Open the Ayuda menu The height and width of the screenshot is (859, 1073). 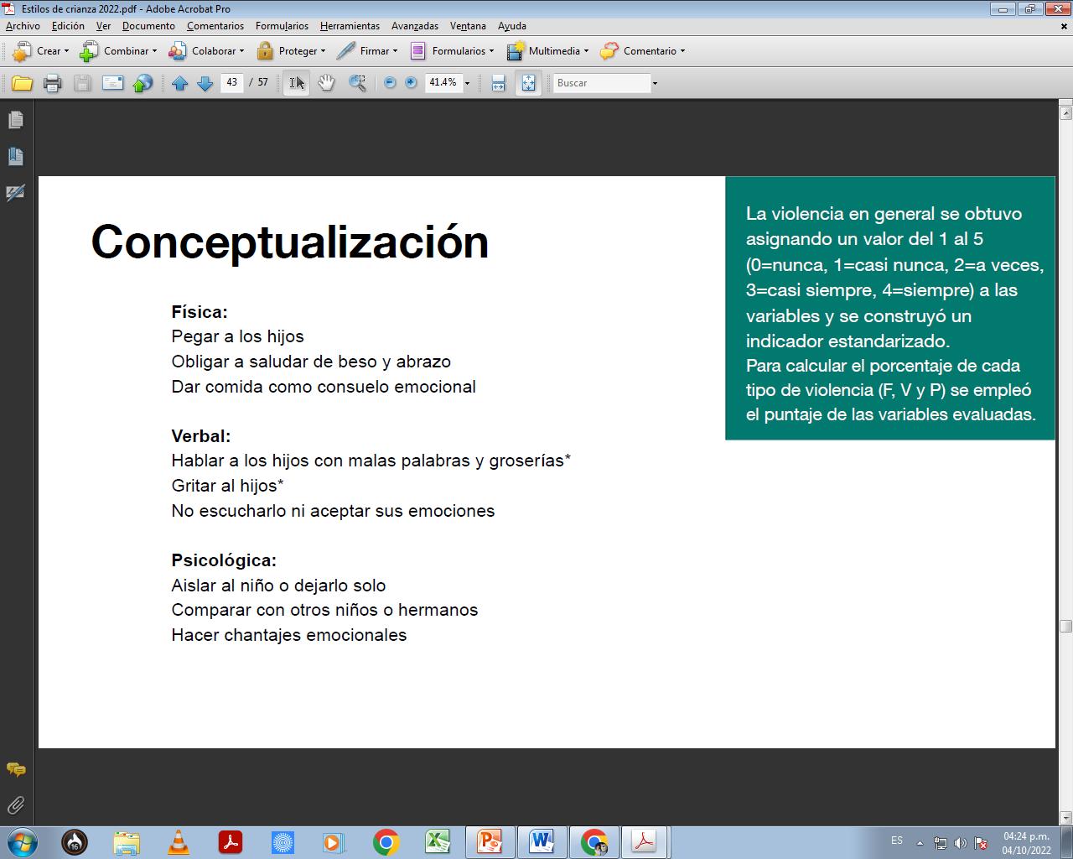512,26
